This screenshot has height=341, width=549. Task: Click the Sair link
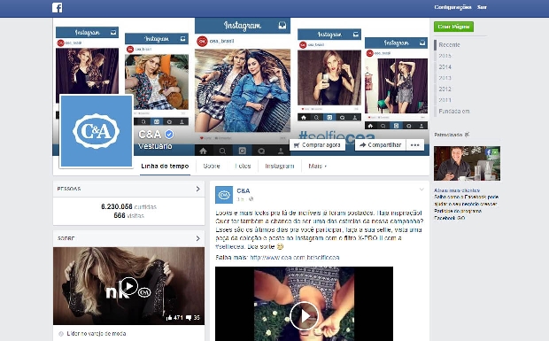482,7
